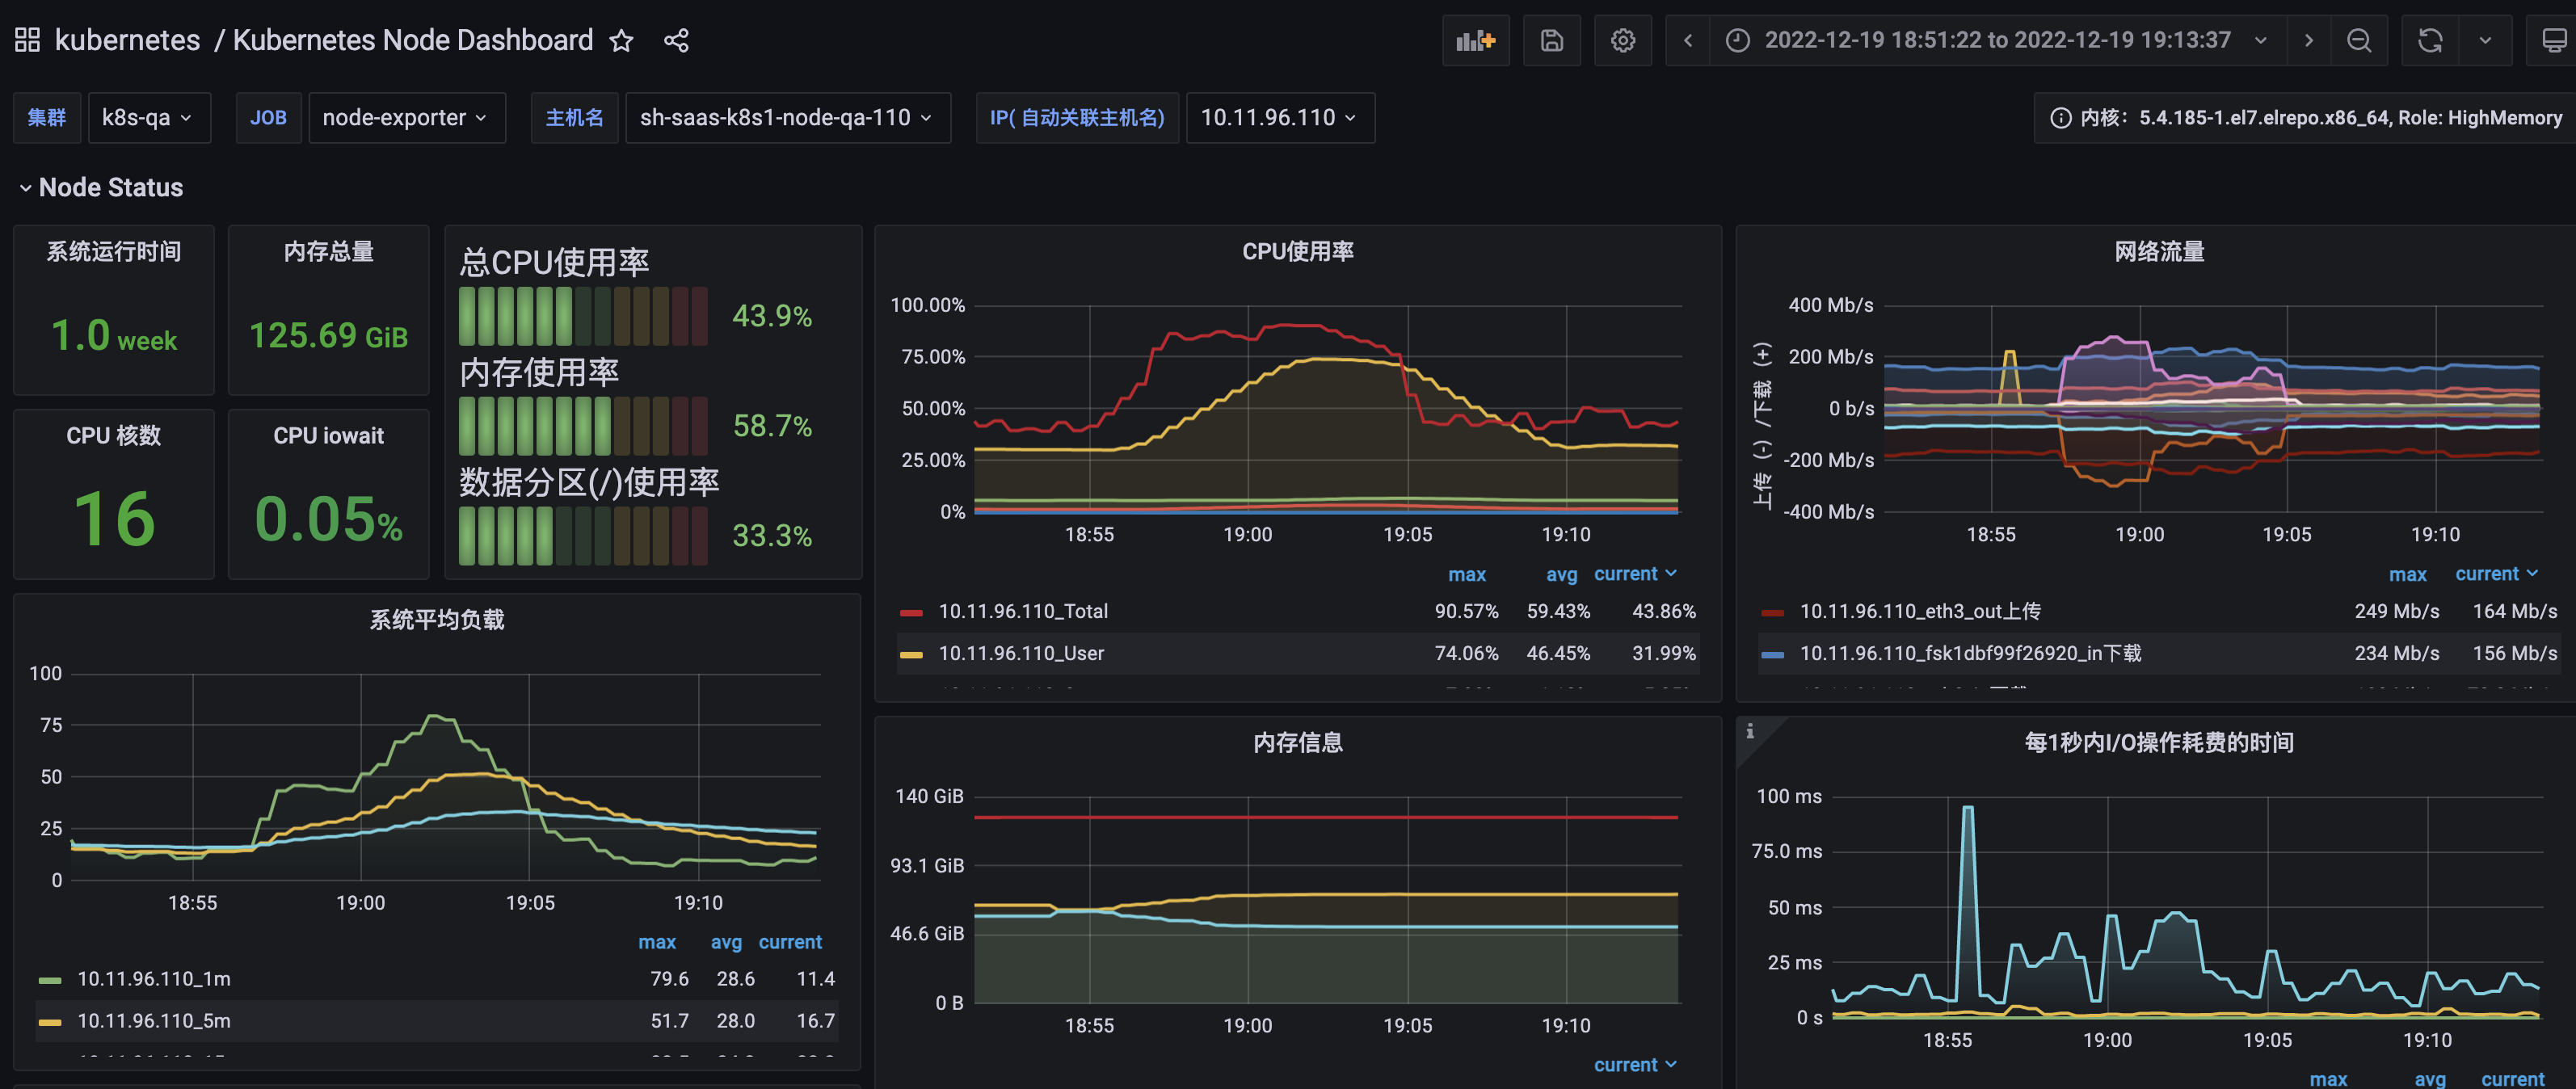Click the 33.3% data partition gauge value
The height and width of the screenshot is (1089, 2576).
772,536
